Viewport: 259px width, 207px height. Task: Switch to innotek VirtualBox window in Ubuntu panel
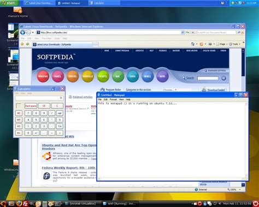[x=83, y=204]
